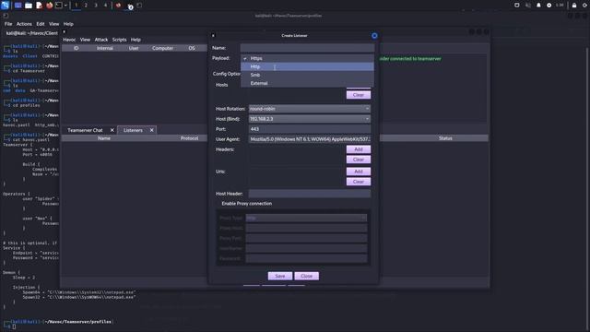590x332 pixels.
Task: Click the blue circle icon in Create Listener title
Action: [374, 36]
